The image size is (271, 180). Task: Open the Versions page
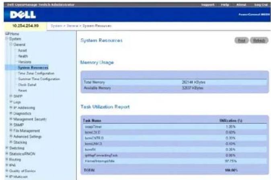(x=25, y=62)
